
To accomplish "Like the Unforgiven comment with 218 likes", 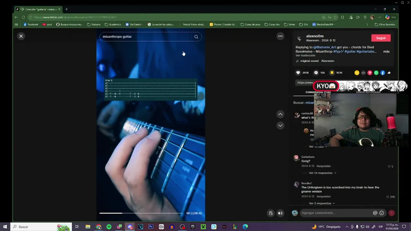I will pyautogui.click(x=388, y=197).
